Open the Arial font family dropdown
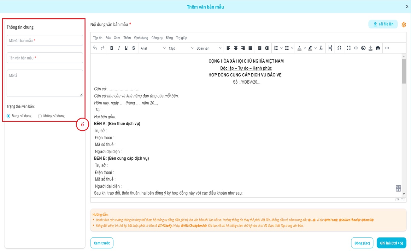Viewport: 411px width, 251px height. pos(153,48)
